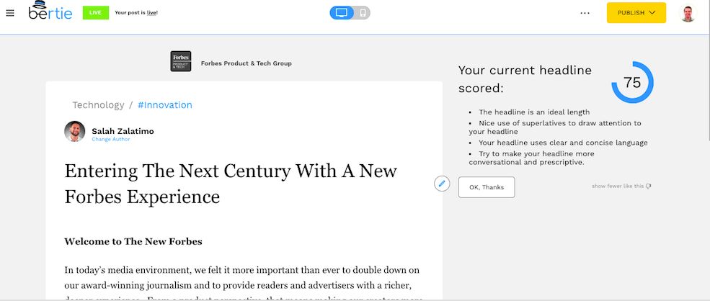Open the hamburger menu
Viewport: 710px width, 301px height.
coord(10,13)
